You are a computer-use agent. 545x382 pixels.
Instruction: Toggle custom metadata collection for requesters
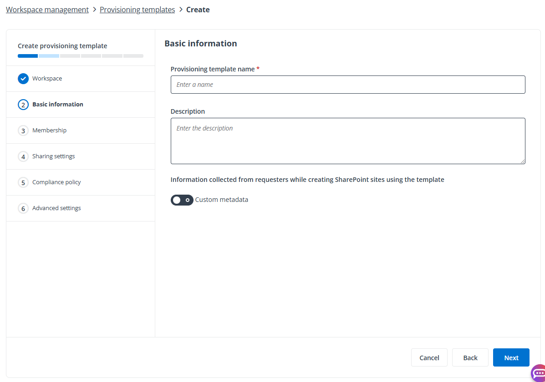[182, 200]
